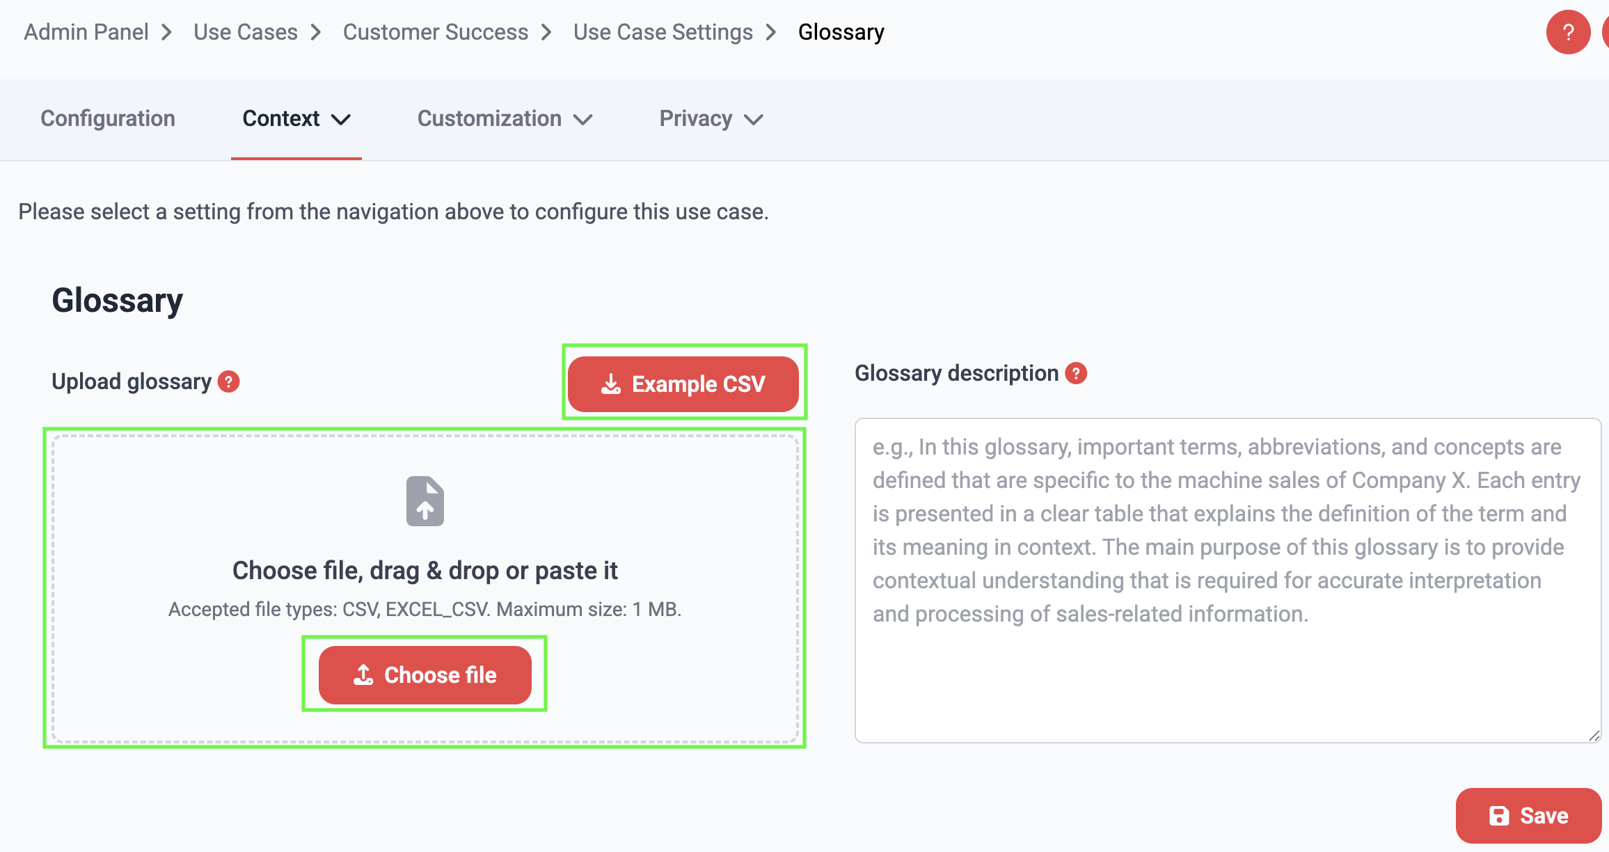This screenshot has width=1609, height=852.
Task: Switch to the Configuration tab
Action: 108,118
